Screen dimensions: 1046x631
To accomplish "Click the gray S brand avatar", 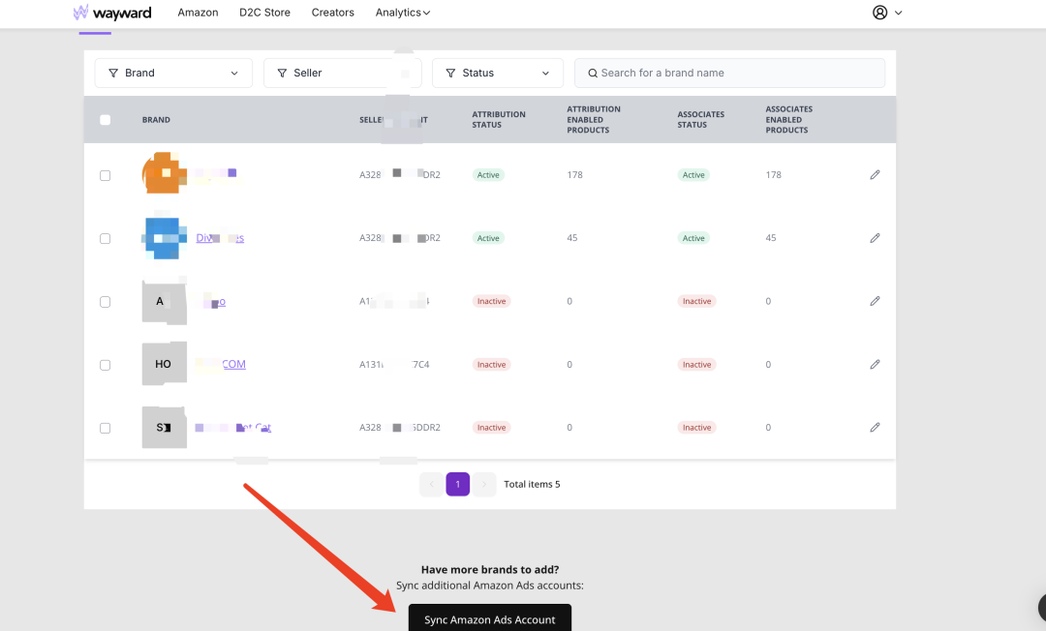I will click(164, 427).
